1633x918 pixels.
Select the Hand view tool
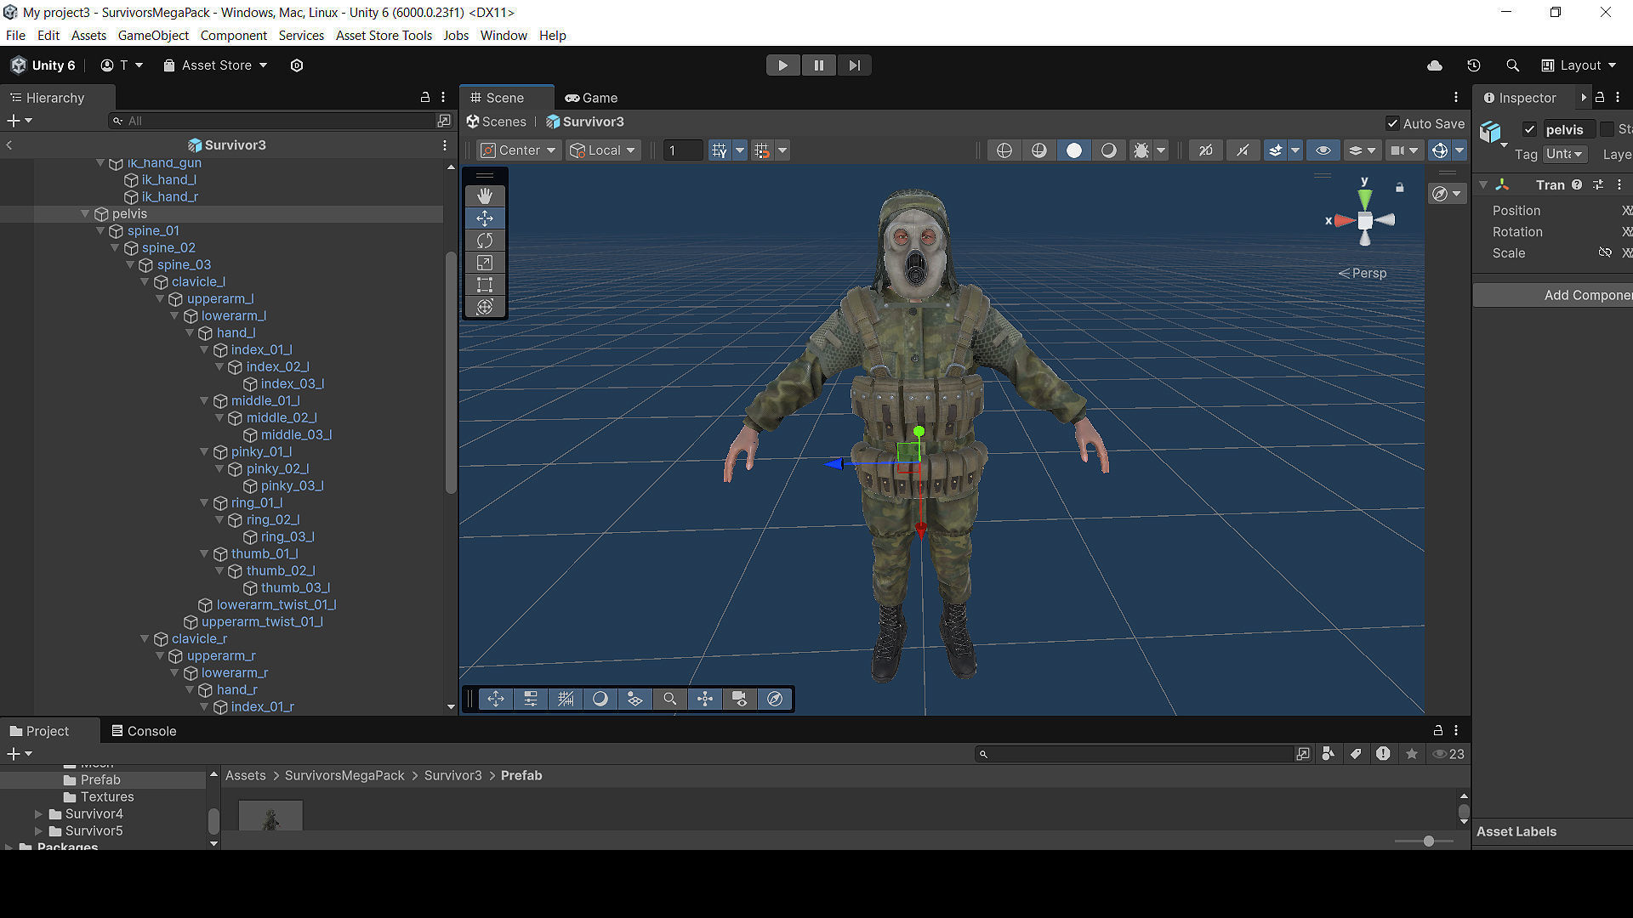(x=485, y=195)
